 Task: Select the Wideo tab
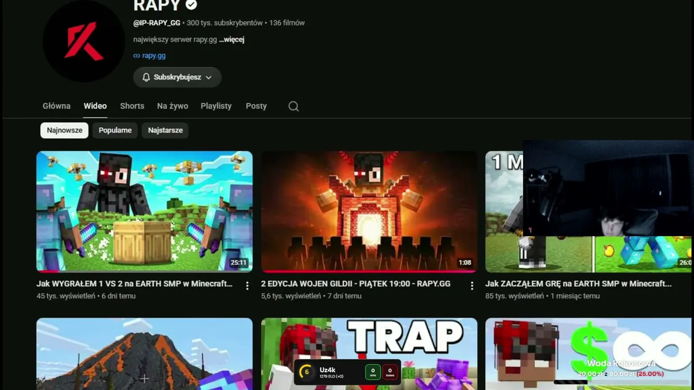(x=95, y=106)
